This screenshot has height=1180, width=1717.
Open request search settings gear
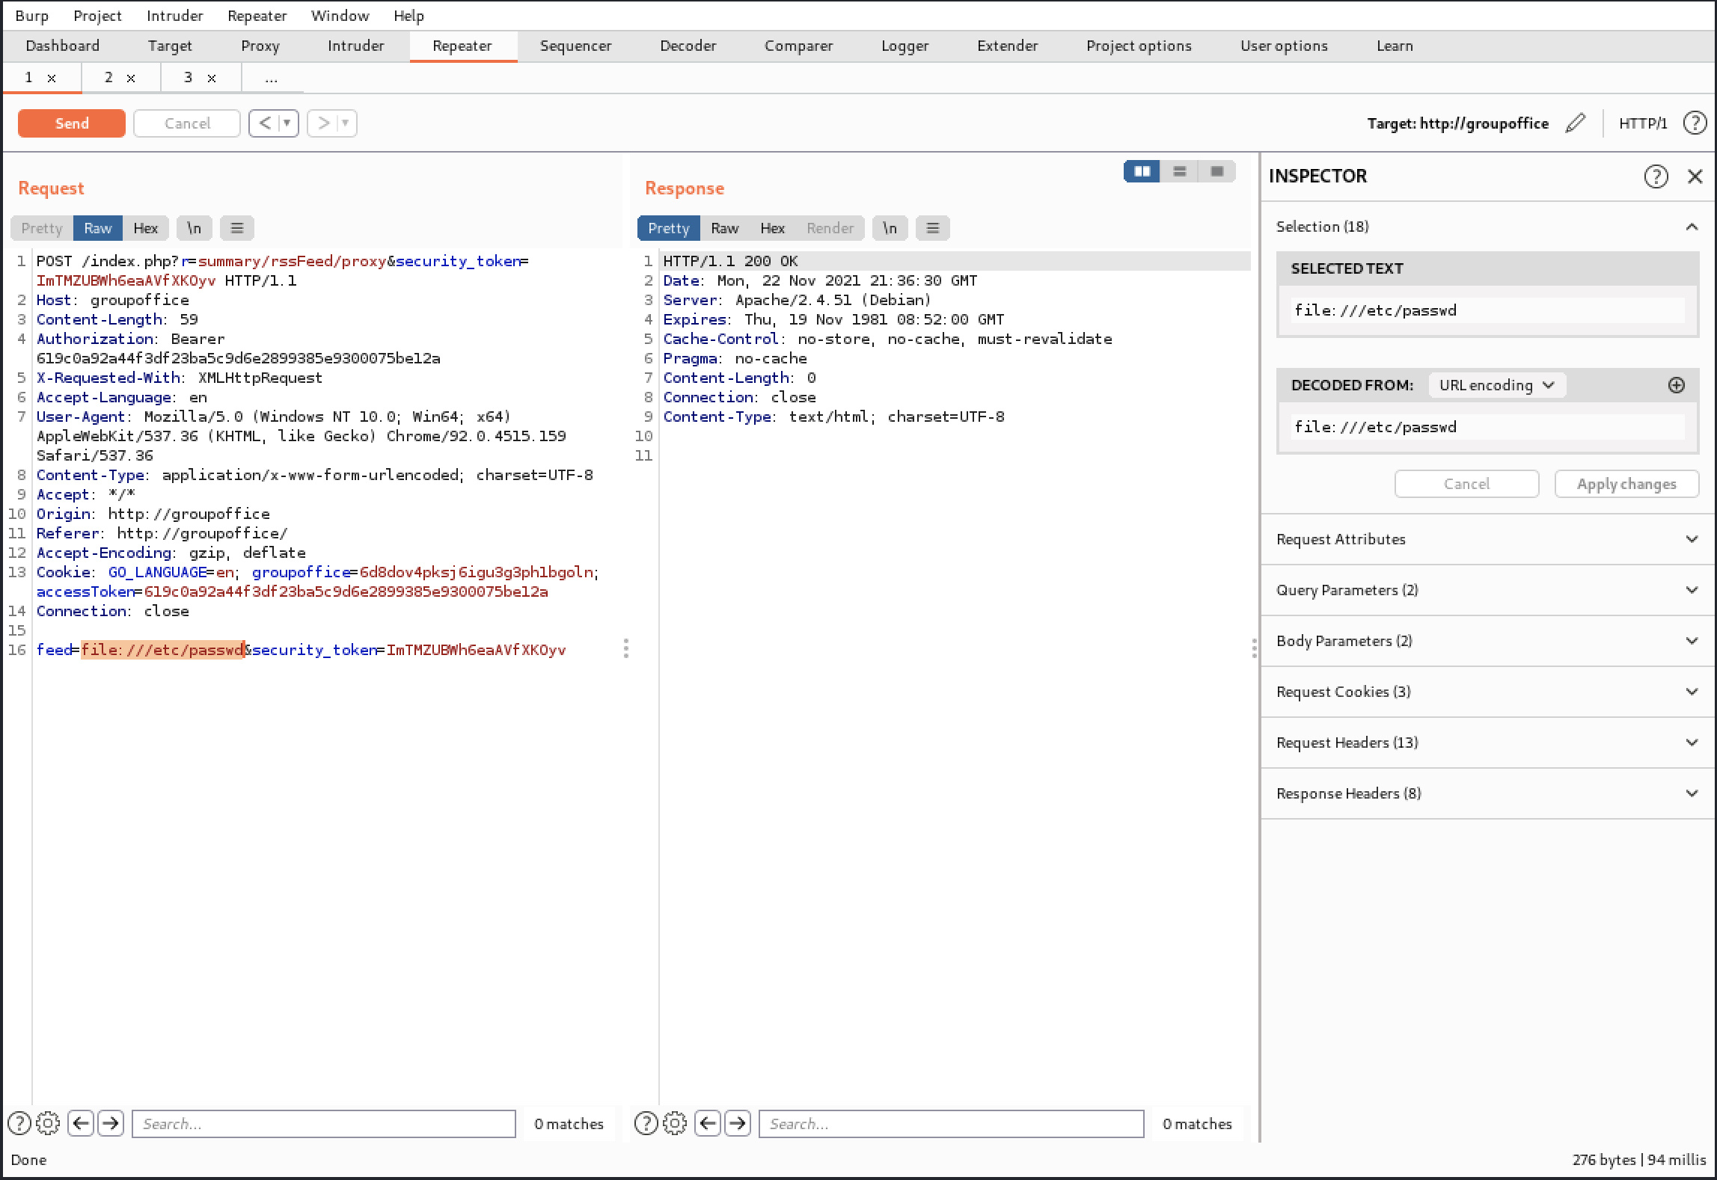coord(48,1123)
